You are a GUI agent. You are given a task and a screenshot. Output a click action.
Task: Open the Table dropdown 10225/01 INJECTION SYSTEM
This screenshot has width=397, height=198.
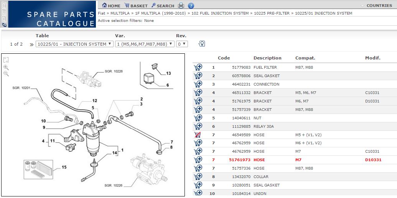74,44
